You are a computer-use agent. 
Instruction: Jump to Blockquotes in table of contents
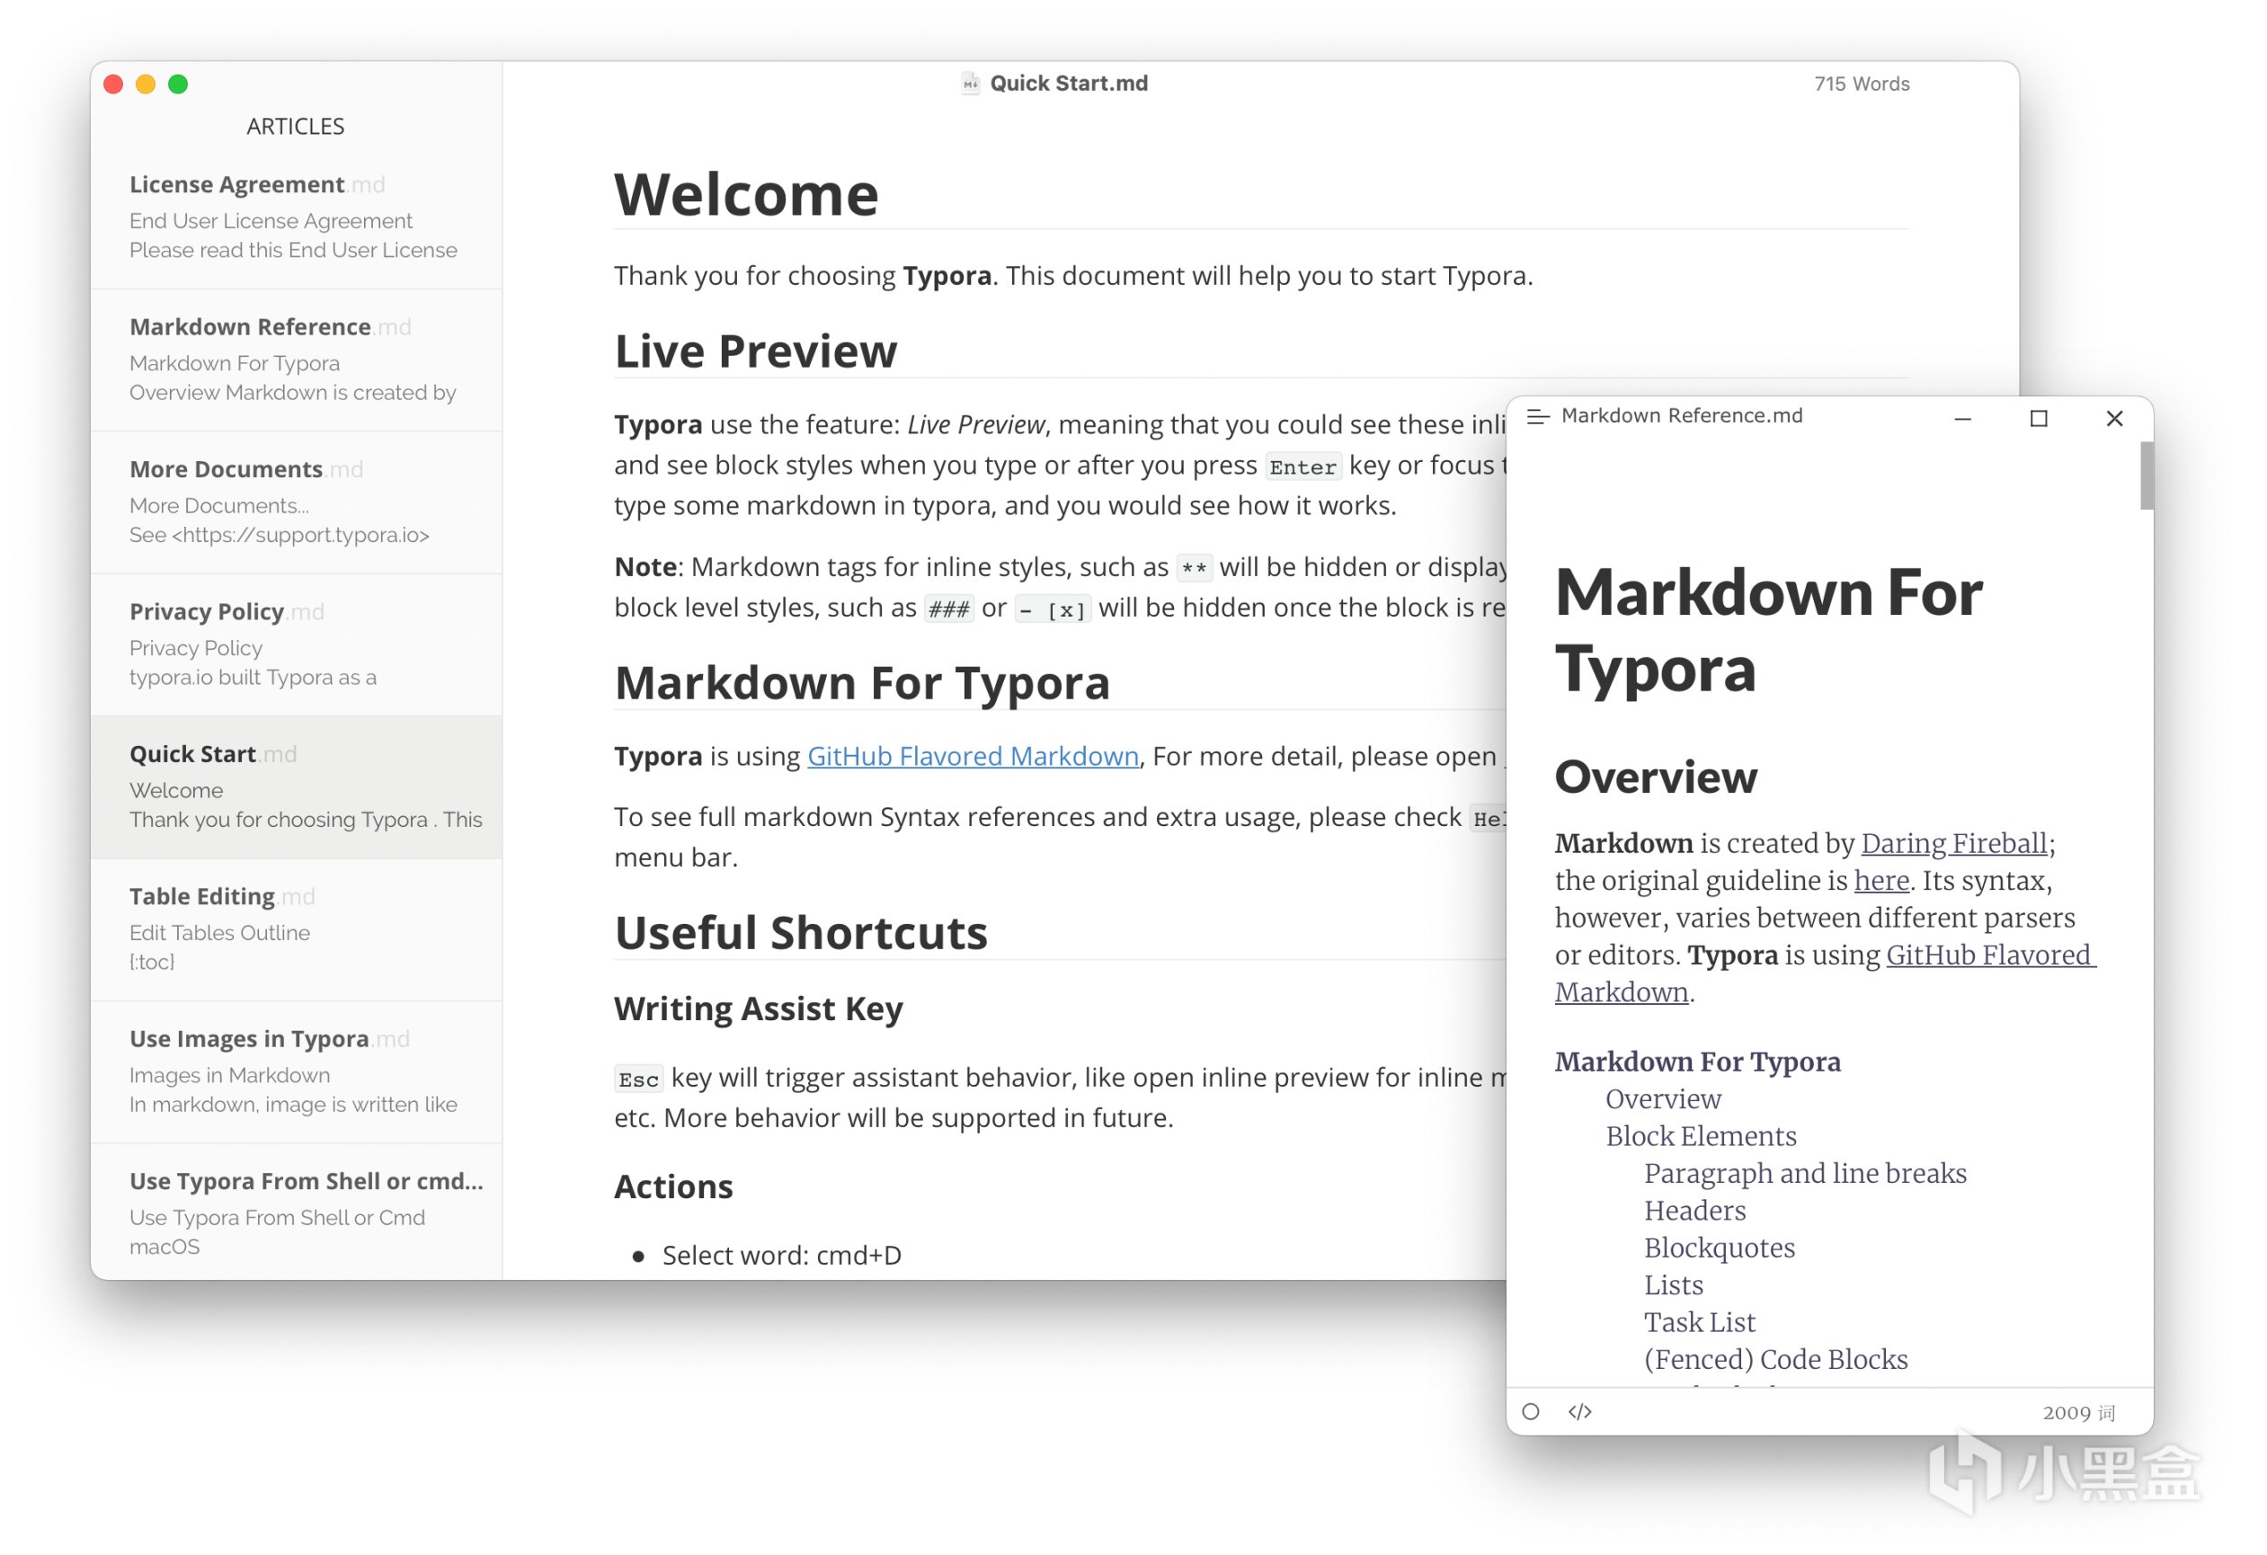coord(1719,1248)
